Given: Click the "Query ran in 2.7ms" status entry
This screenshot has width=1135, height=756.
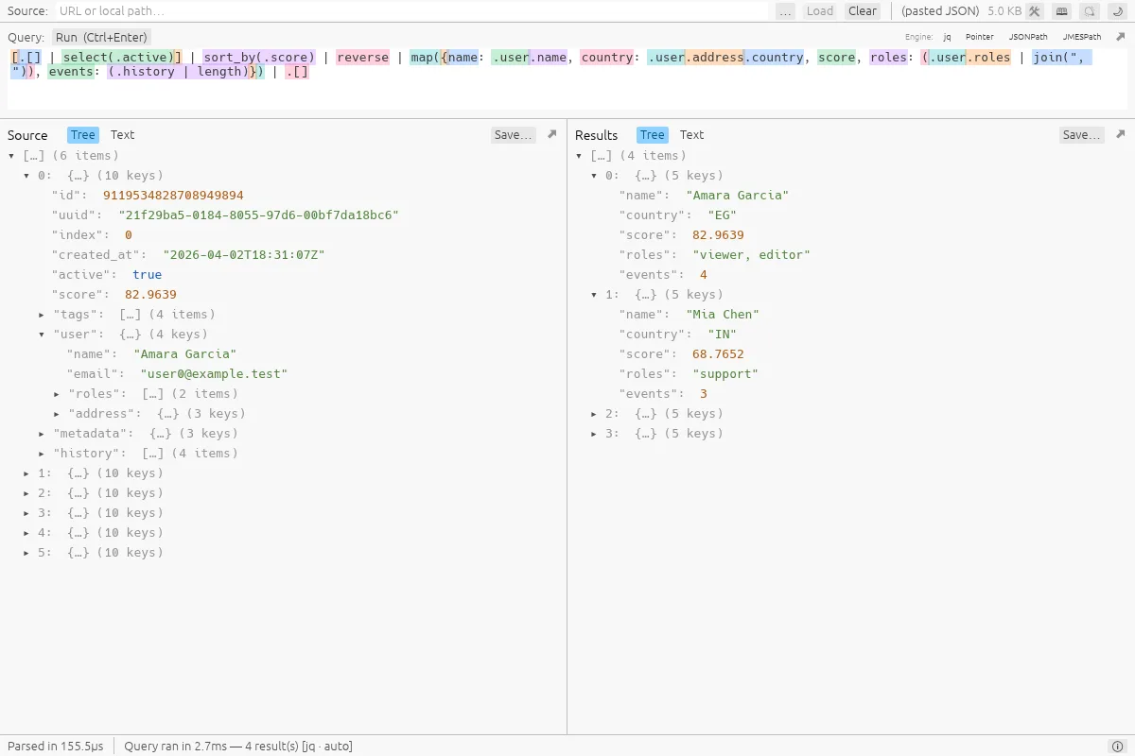Looking at the screenshot, I should coord(238,747).
